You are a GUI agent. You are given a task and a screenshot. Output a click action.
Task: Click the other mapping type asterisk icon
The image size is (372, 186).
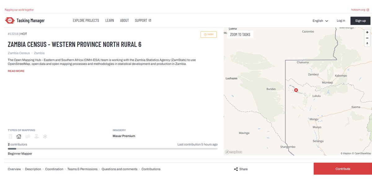45,136
